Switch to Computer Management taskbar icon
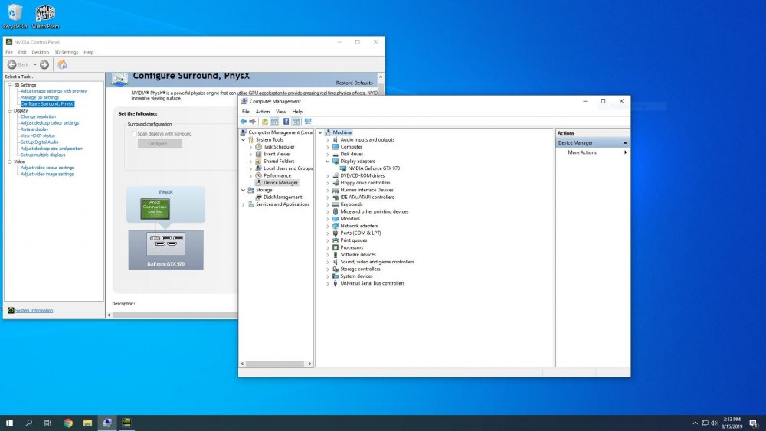The image size is (766, 431). 107,423
